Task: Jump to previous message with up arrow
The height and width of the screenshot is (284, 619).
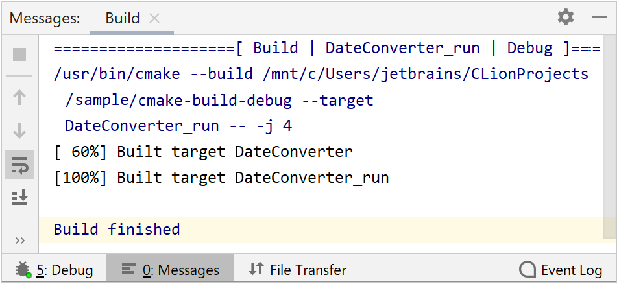Action: pos(19,98)
